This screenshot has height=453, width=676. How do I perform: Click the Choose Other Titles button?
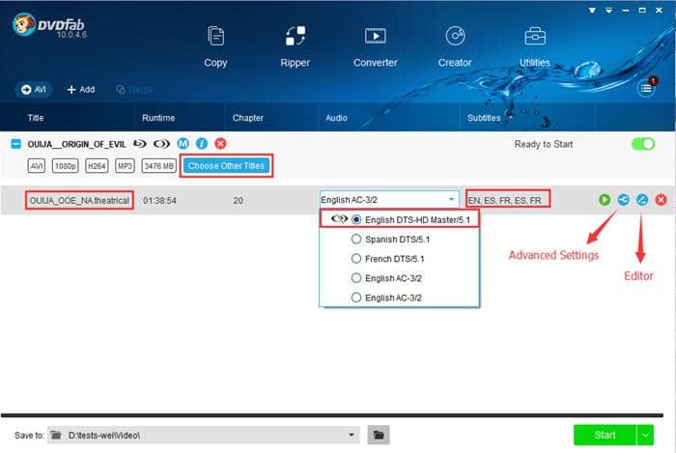point(226,165)
